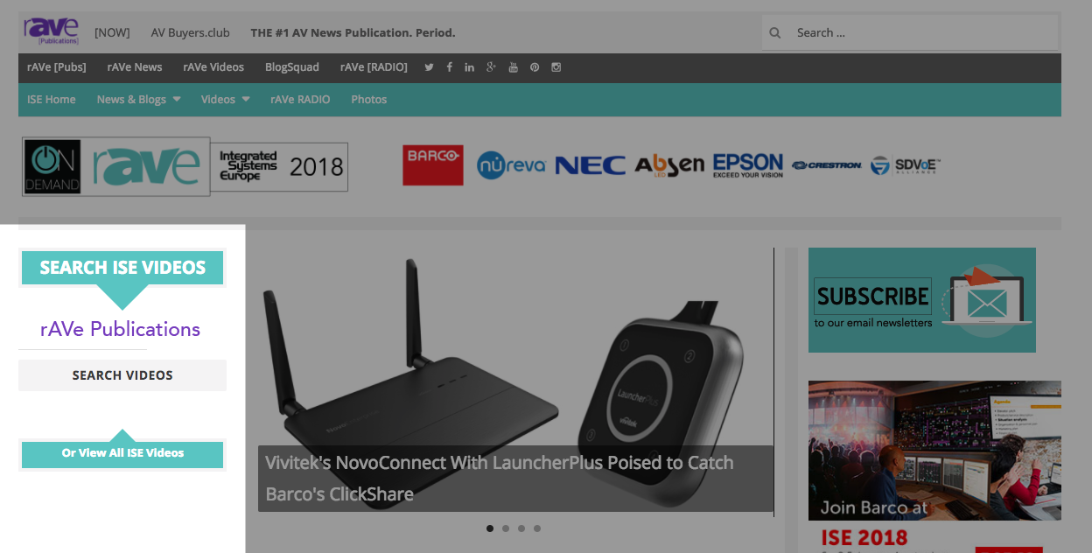Open the rAVe RADIO teal menu item
1092x553 pixels.
[300, 100]
